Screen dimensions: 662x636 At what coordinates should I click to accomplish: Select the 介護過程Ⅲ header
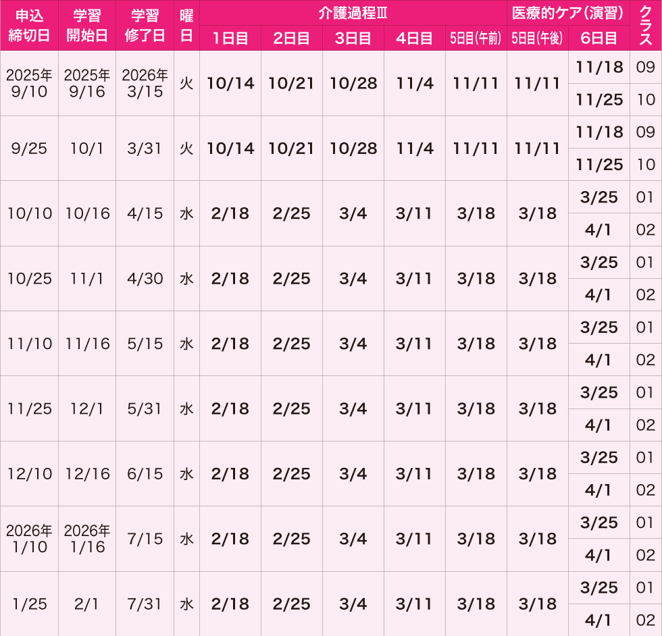point(353,13)
